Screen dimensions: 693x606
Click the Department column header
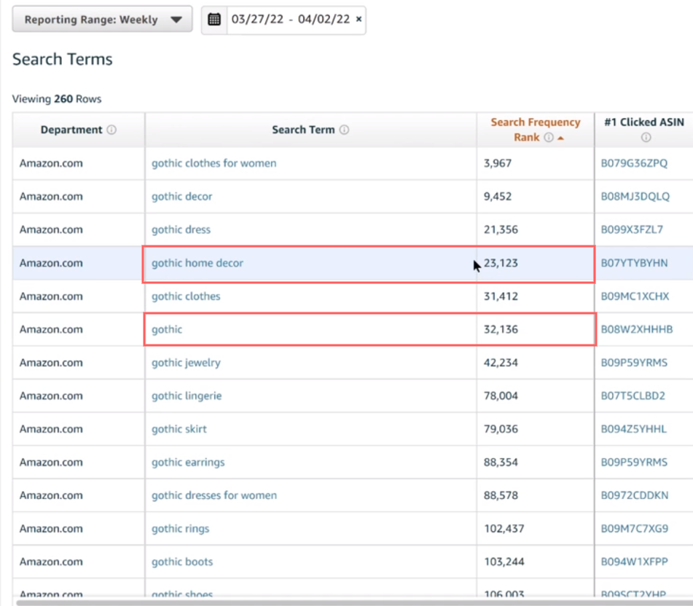coord(71,130)
